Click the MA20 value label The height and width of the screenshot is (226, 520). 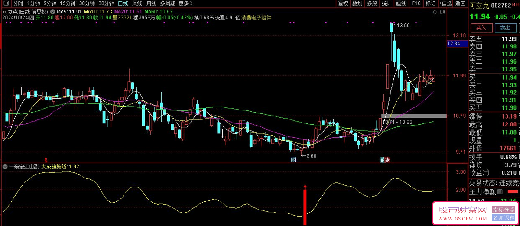(x=129, y=11)
